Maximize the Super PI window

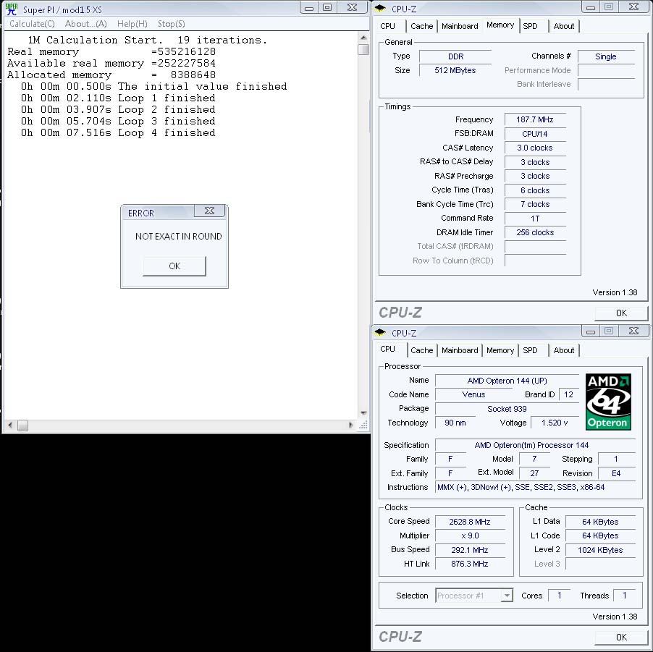[327, 7]
